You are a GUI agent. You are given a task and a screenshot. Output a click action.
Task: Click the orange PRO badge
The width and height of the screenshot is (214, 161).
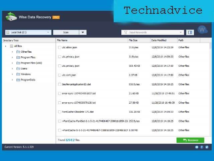tap(56, 17)
